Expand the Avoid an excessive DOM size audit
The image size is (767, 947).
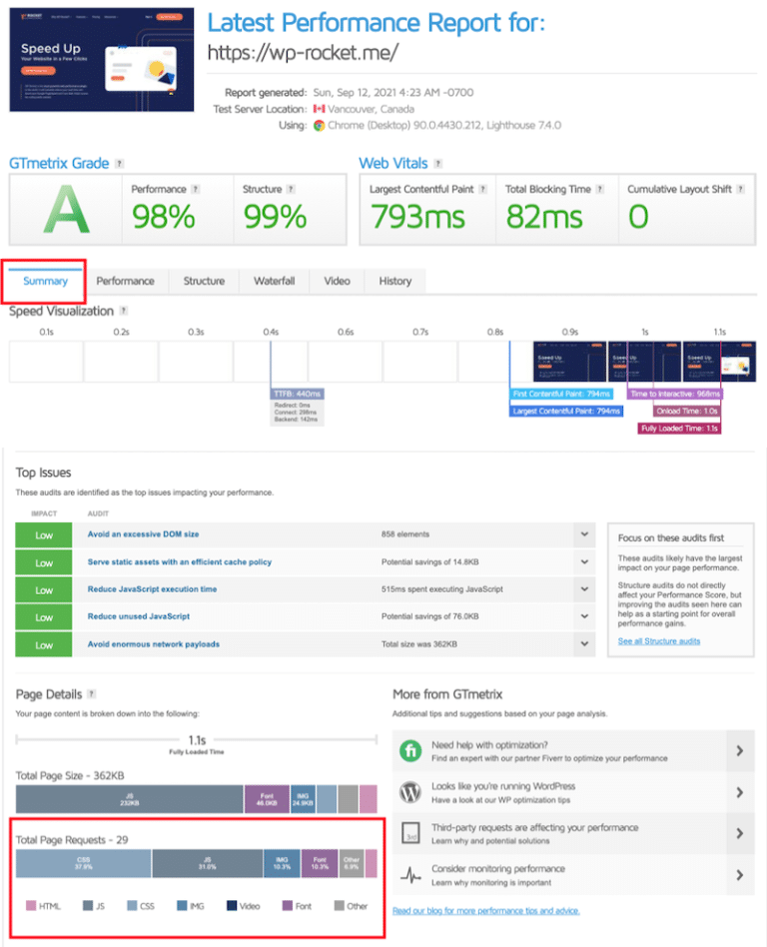coord(583,534)
